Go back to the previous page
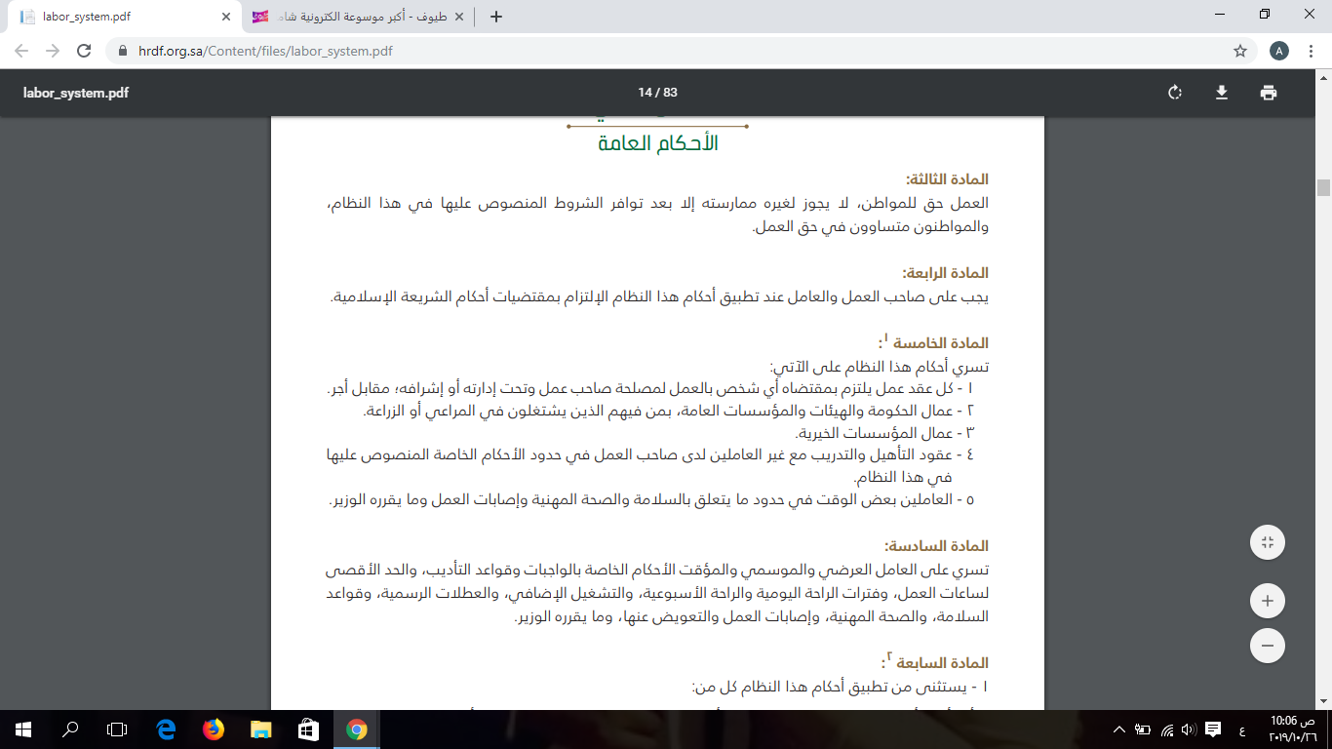Screen dimensions: 1332x749 point(22,51)
